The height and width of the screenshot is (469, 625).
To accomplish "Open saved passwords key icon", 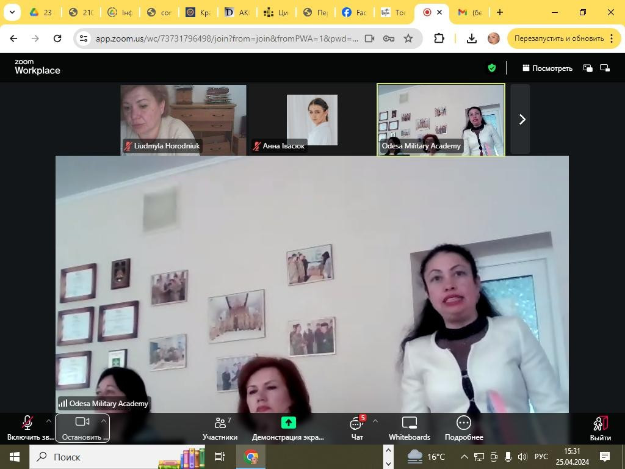I will pyautogui.click(x=389, y=38).
